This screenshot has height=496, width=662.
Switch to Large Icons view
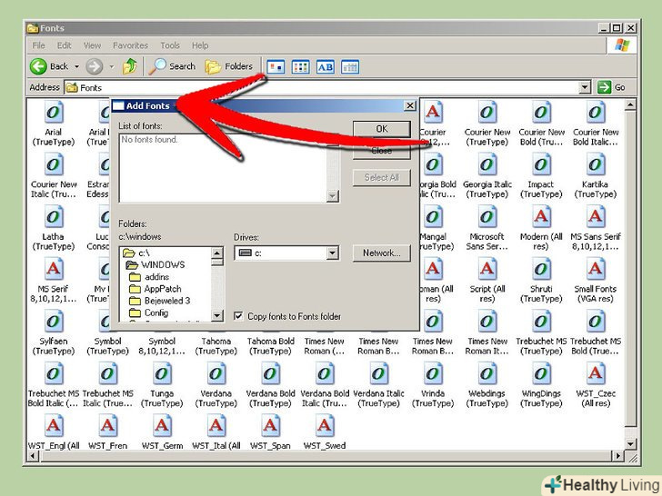[x=276, y=66]
